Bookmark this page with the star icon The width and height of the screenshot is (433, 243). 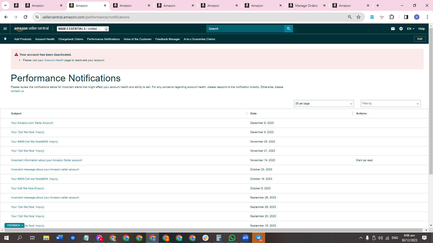pos(359,17)
